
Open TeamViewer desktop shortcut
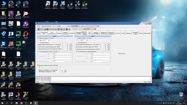pyautogui.click(x=4, y=45)
